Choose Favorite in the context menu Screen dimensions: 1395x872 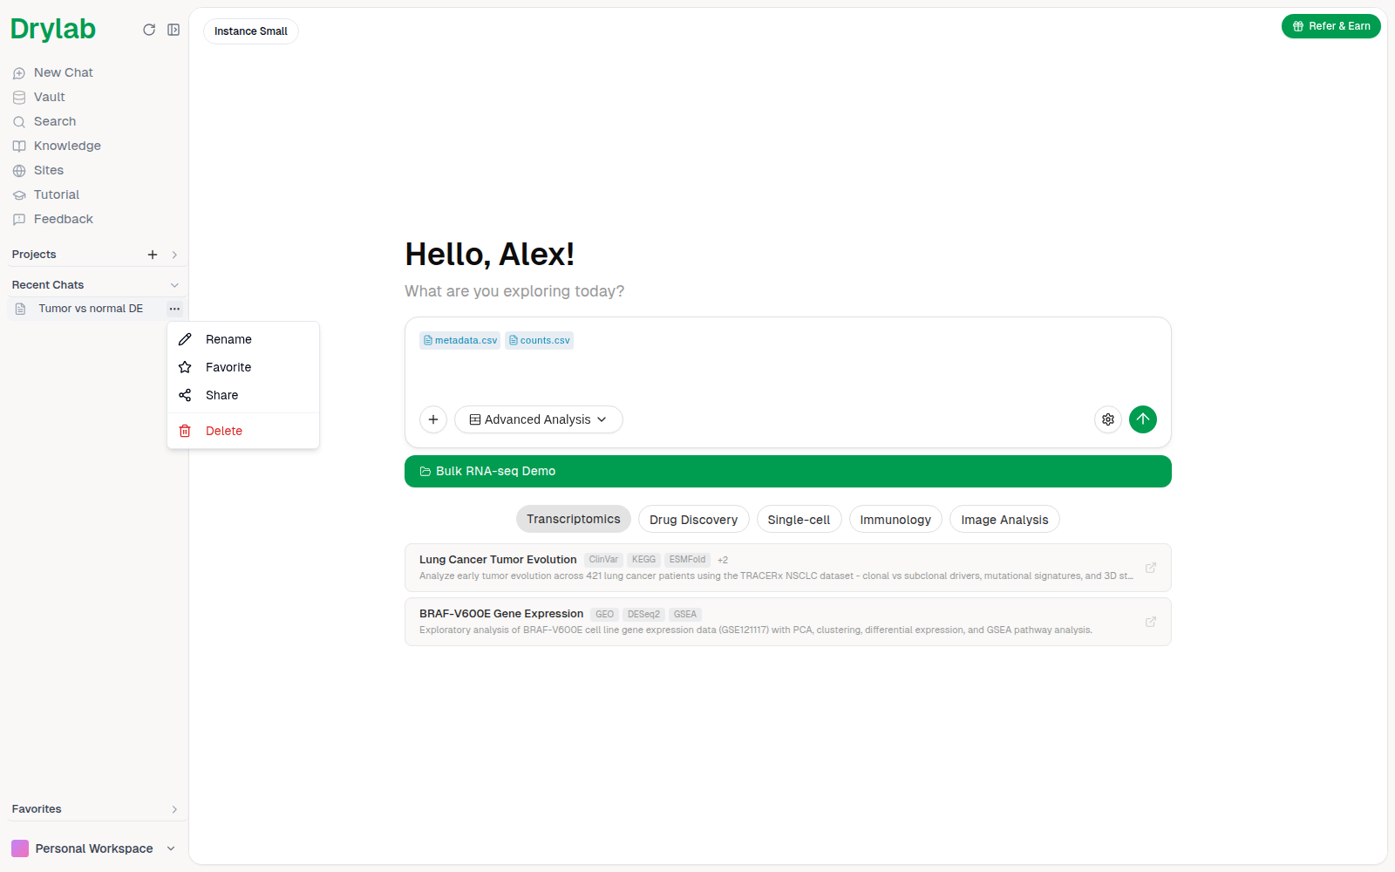pyautogui.click(x=243, y=367)
